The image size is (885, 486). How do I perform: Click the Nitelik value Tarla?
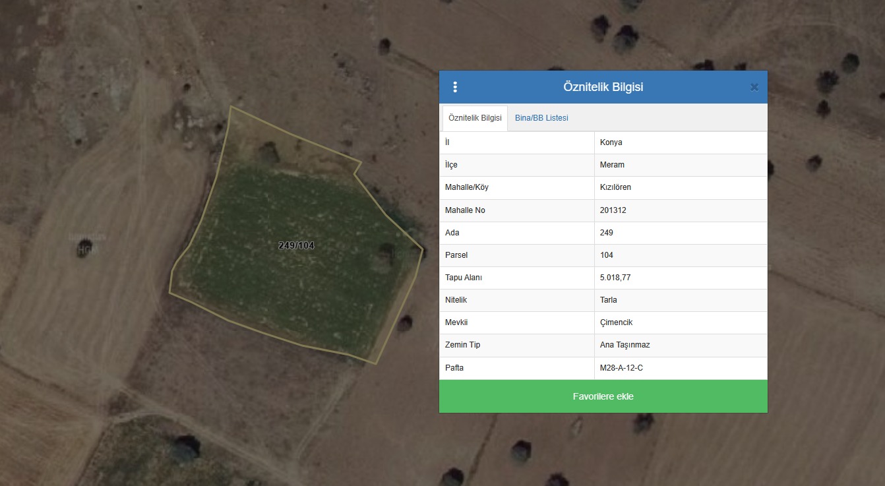(x=609, y=300)
